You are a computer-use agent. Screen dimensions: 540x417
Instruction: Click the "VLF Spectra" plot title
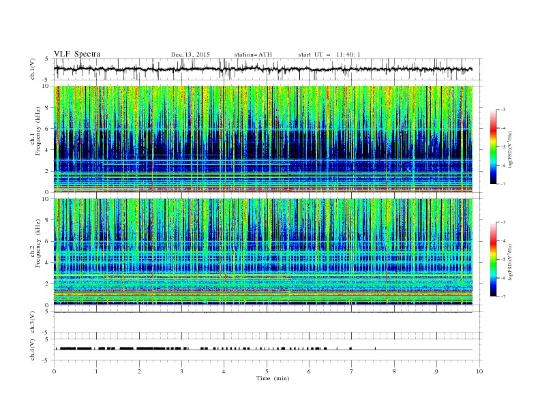click(x=77, y=54)
